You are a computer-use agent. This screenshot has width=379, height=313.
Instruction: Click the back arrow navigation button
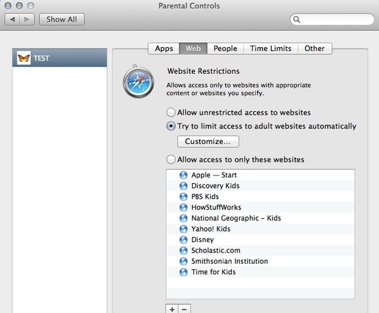tap(13, 19)
